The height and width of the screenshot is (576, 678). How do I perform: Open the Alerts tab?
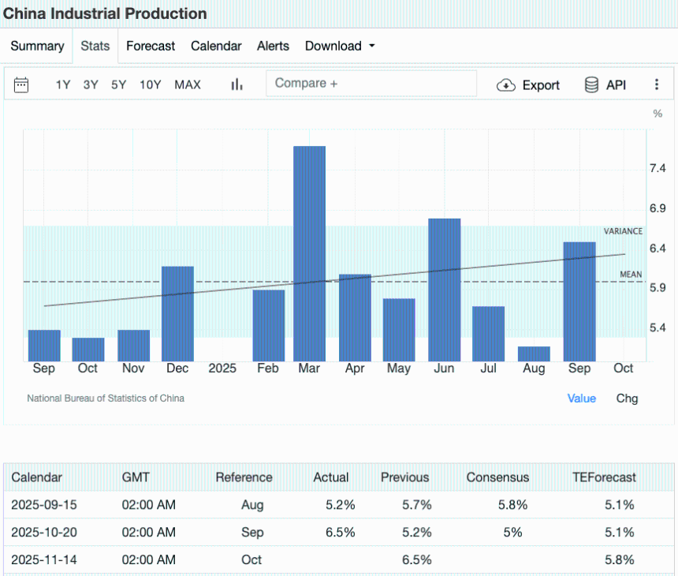(x=273, y=46)
